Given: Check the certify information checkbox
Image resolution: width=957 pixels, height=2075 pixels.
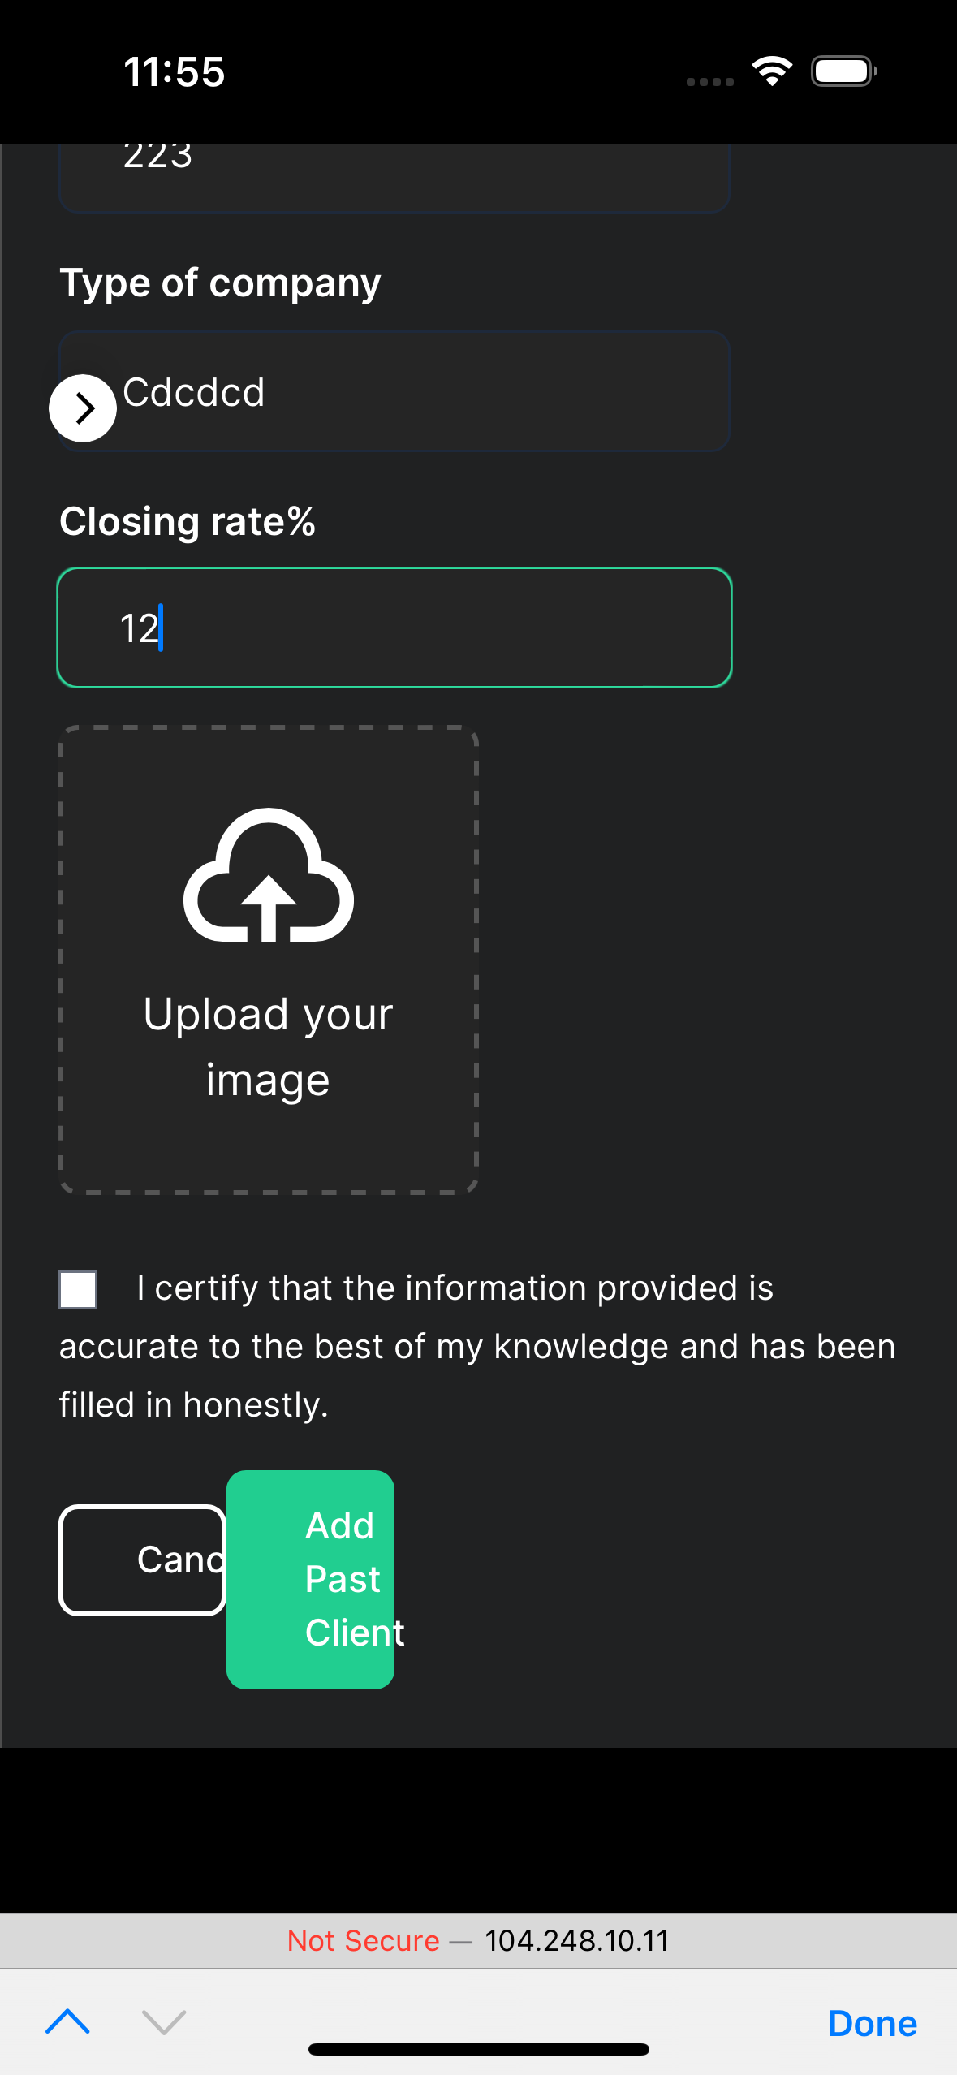Looking at the screenshot, I should [x=78, y=1289].
